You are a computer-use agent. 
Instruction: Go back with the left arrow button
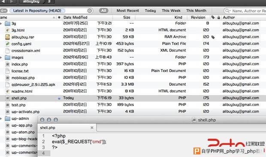(x=3, y=2)
